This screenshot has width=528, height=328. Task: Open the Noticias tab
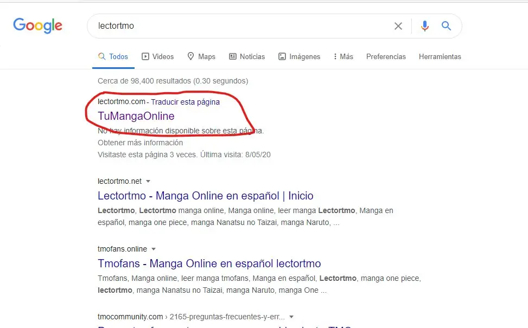tap(247, 56)
